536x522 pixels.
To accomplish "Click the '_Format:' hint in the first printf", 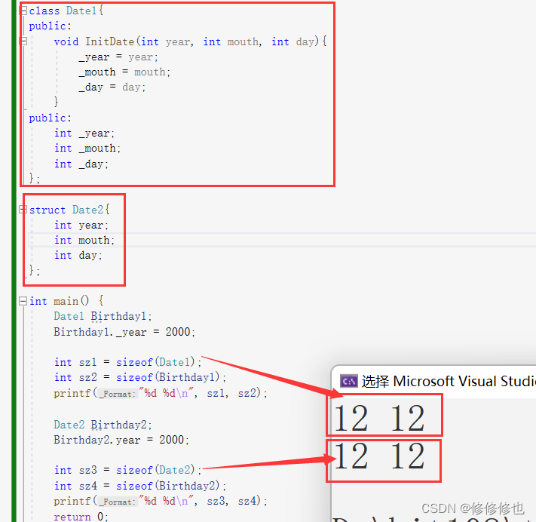I will click(x=118, y=394).
